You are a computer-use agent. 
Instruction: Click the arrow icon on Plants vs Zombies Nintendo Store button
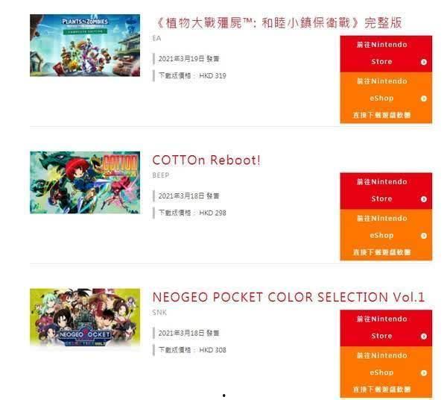tap(424, 62)
